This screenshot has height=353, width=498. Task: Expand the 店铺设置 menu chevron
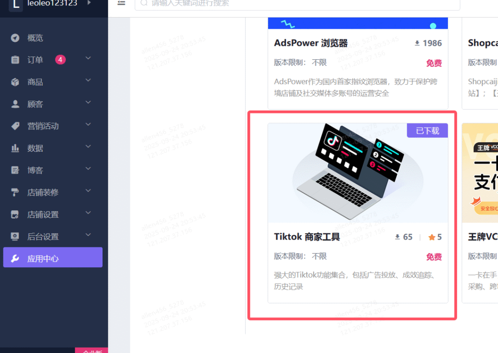89,212
